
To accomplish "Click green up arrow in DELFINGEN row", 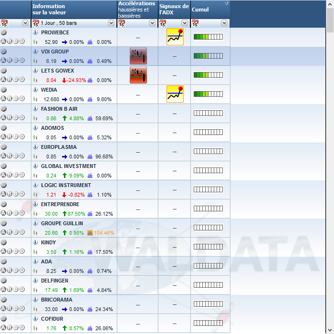I will 64,290.
